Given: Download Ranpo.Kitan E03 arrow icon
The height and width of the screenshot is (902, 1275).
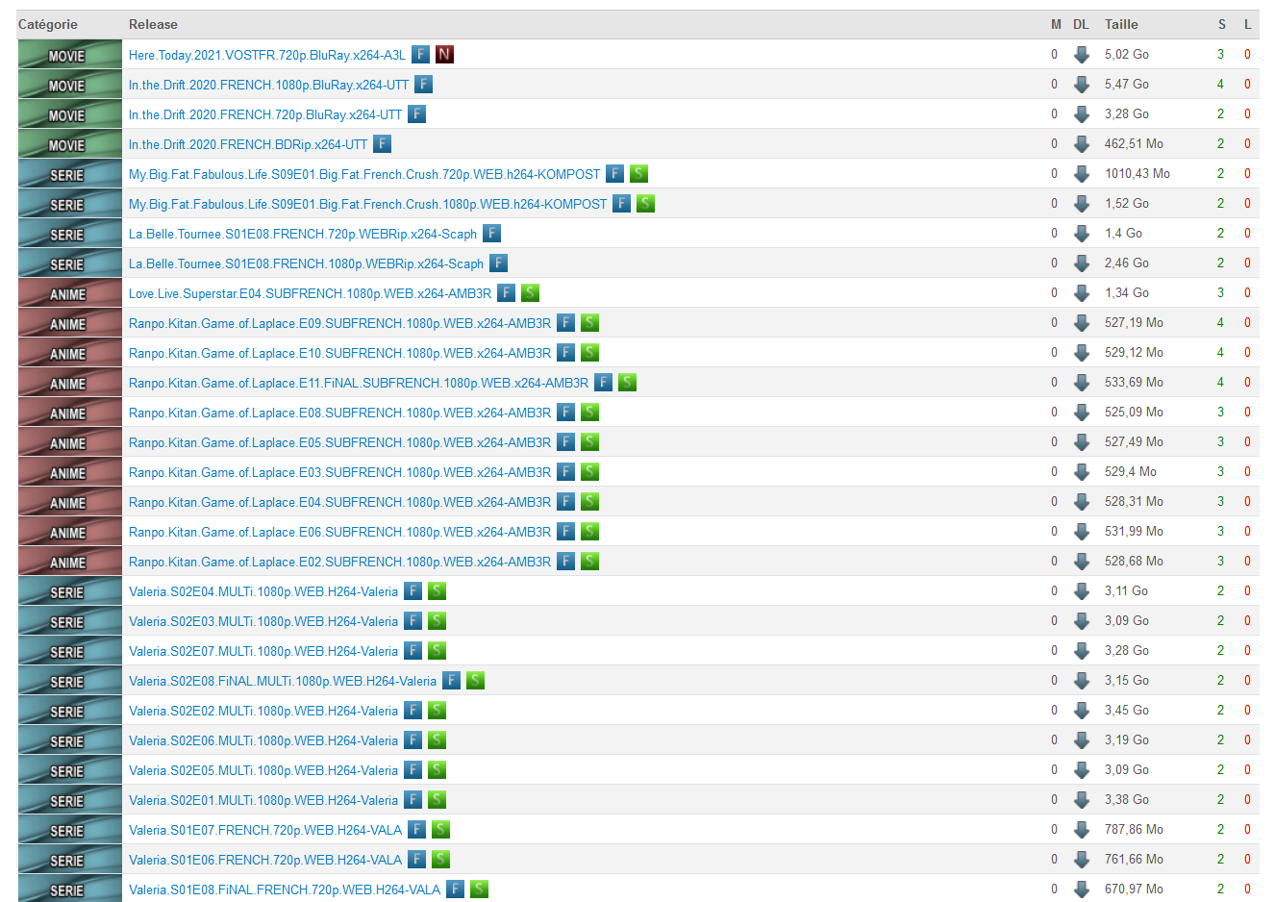Looking at the screenshot, I should coord(1081,472).
